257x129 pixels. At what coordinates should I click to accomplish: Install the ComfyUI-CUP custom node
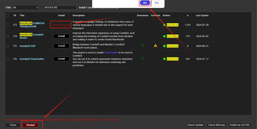61,46
